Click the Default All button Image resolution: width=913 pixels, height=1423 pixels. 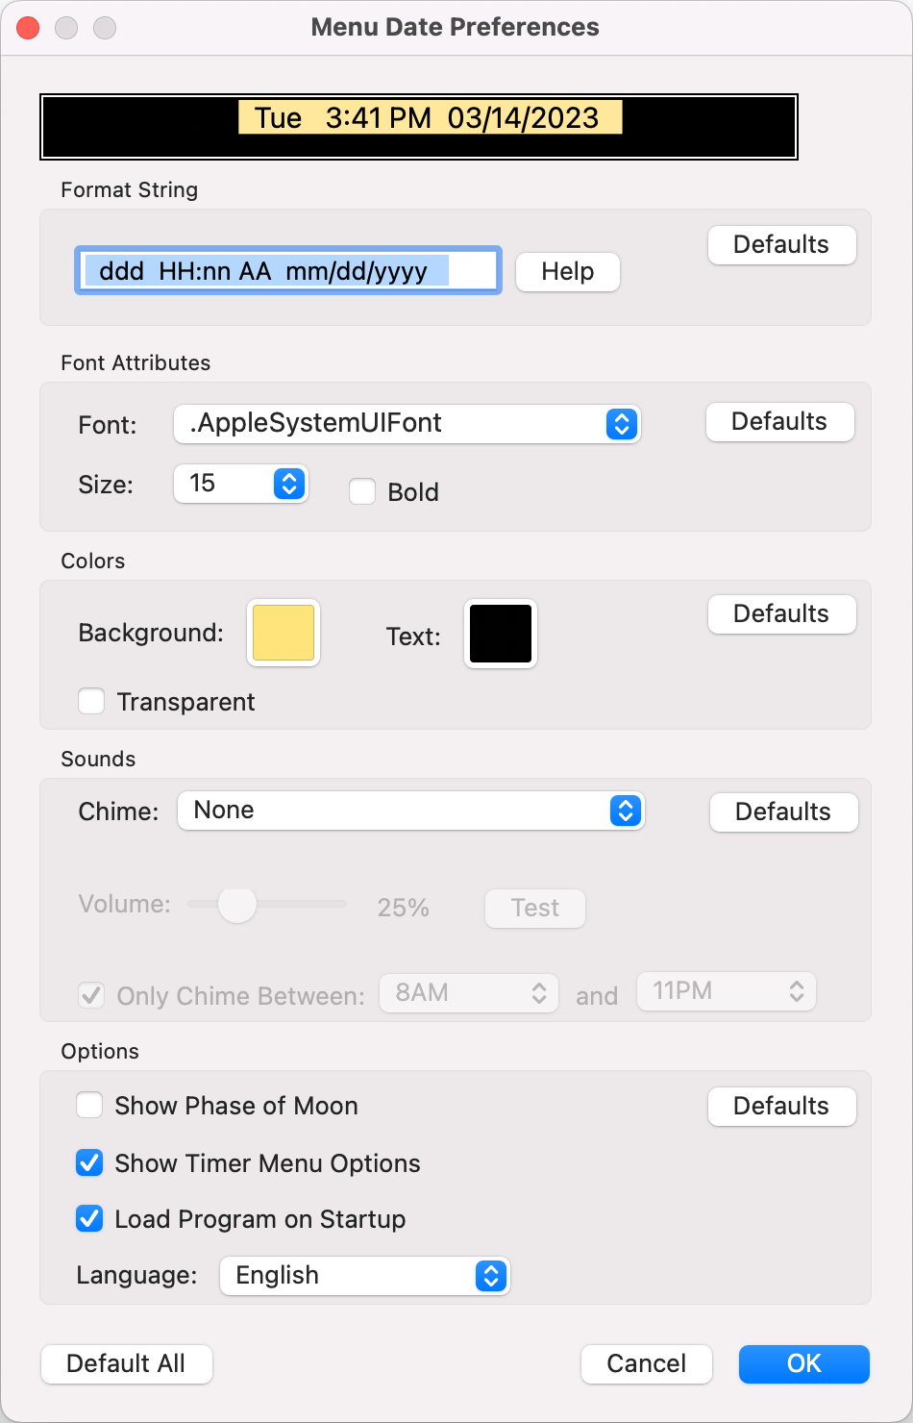pos(126,1364)
